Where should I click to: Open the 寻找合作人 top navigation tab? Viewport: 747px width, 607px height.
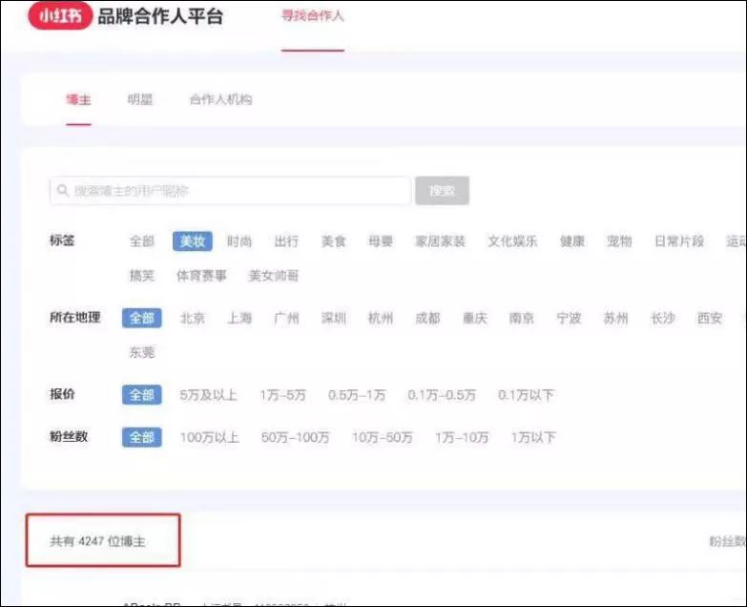coord(313,15)
